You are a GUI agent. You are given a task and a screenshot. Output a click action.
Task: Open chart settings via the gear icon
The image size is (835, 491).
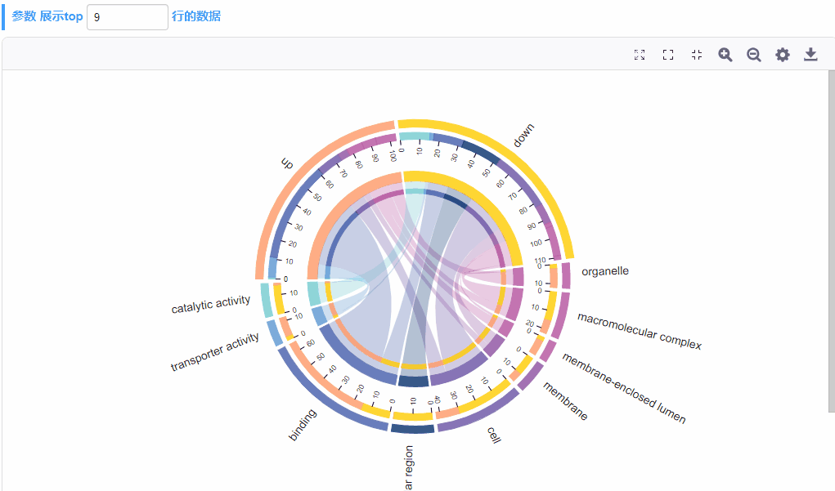tap(783, 54)
